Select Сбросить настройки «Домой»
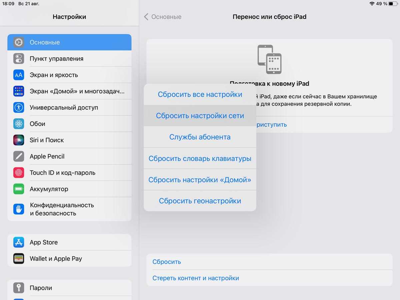The height and width of the screenshot is (300, 400). [x=200, y=180]
